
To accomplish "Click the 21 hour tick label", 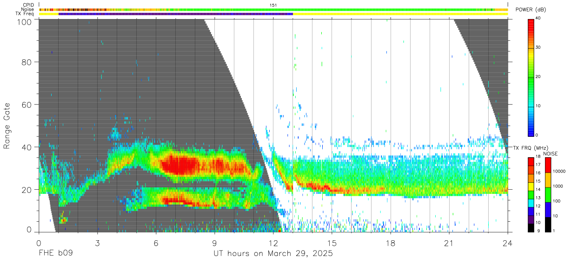I will [449, 242].
